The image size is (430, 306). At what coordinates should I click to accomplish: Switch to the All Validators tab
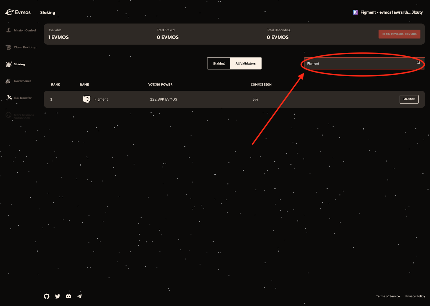point(246,63)
